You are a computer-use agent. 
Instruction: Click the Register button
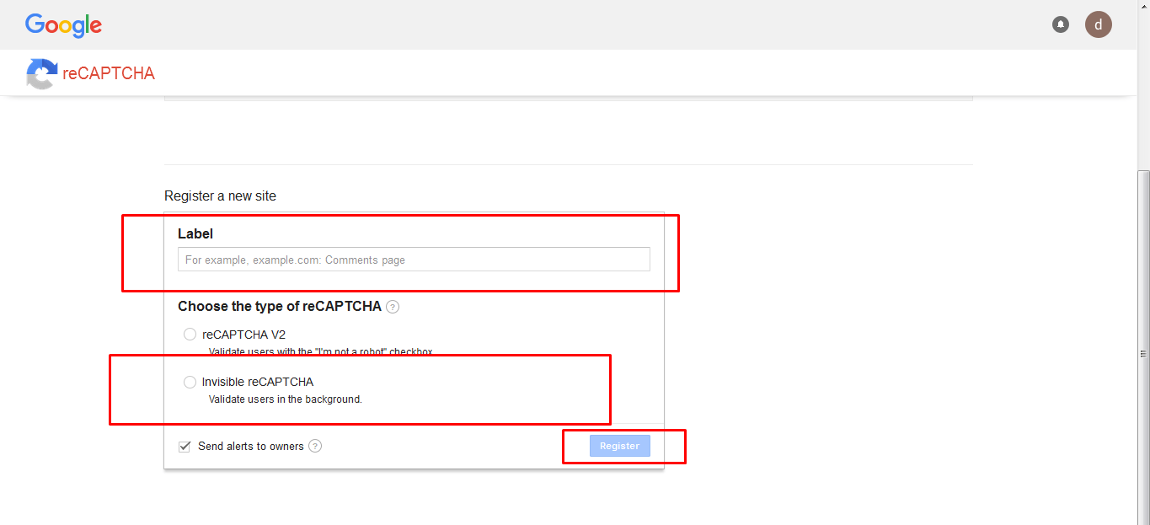point(619,446)
